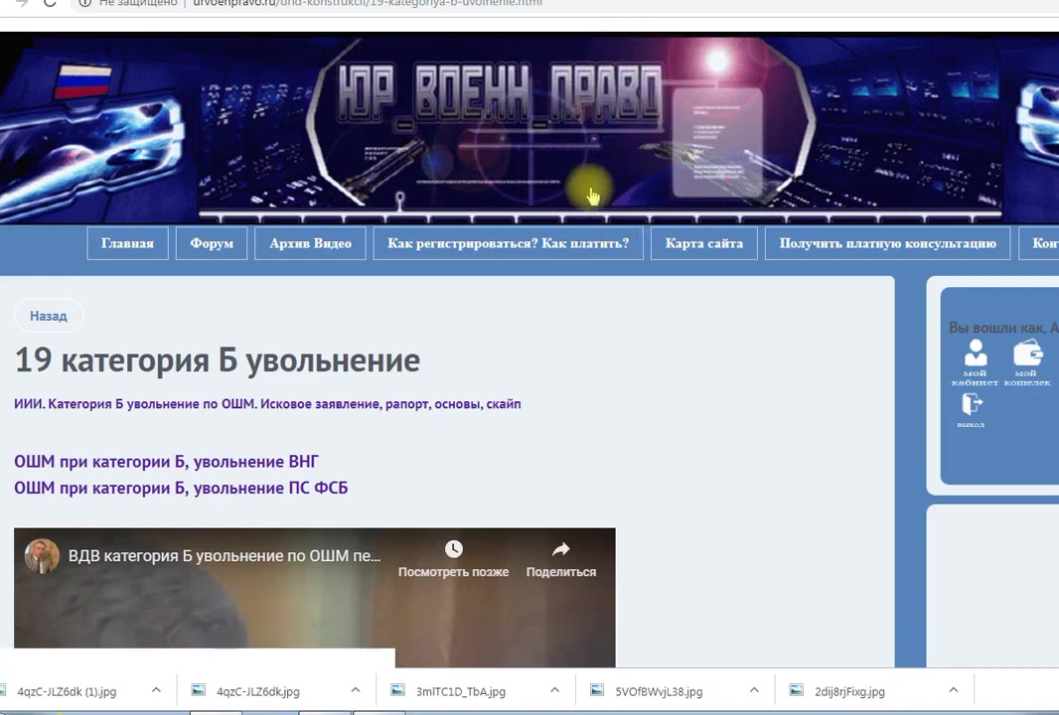1059x715 pixels.
Task: Click file icon of 2dij8rjFixg.jpg download
Action: pos(797,690)
